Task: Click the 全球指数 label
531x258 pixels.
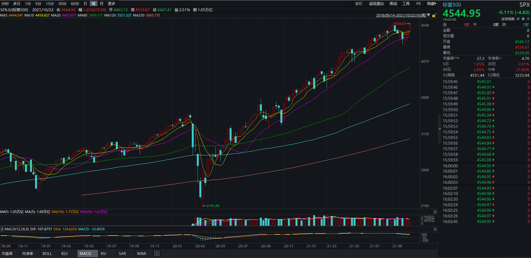Action: pyautogui.click(x=508, y=19)
